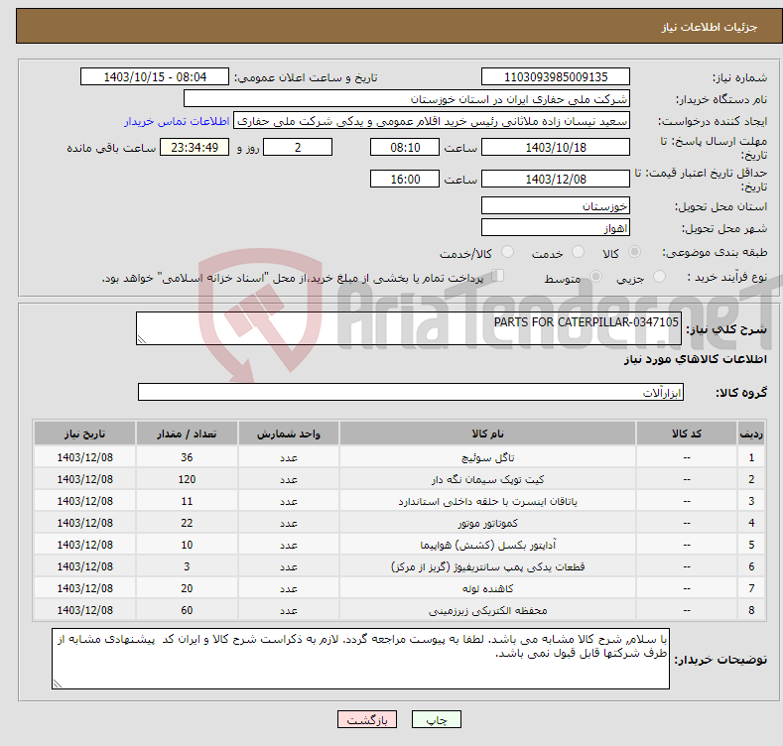Click the ردیف column header
Image resolution: width=783 pixels, height=746 pixels.
pos(751,434)
